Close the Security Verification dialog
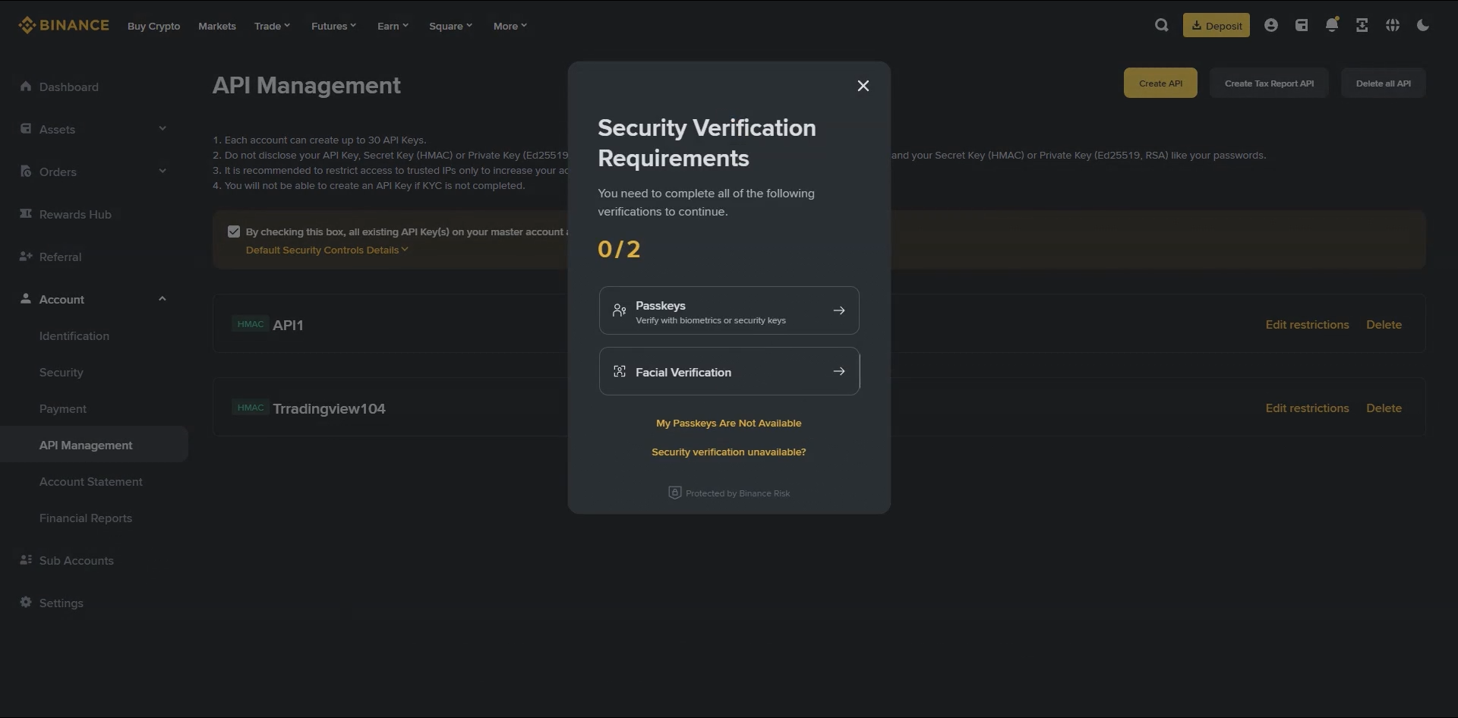Screen dimensions: 1458x718 (x=863, y=86)
